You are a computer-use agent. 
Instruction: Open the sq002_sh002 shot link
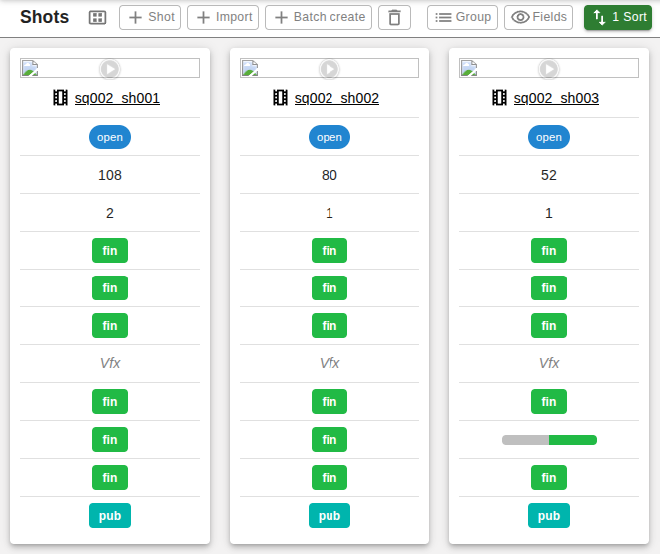tap(336, 99)
